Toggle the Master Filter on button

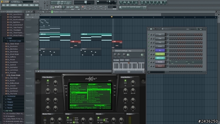click(x=45, y=120)
